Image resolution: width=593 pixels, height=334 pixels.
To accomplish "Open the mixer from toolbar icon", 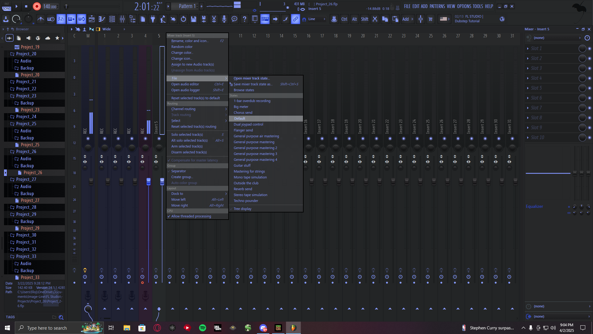I will coord(122,19).
